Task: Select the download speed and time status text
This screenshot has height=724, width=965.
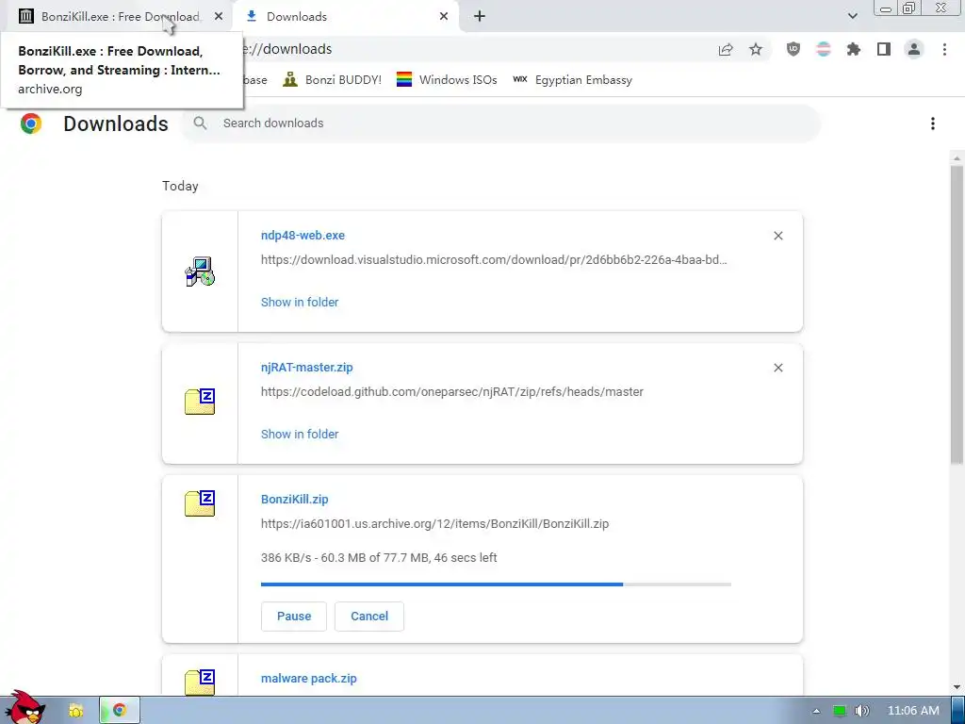Action: (379, 558)
